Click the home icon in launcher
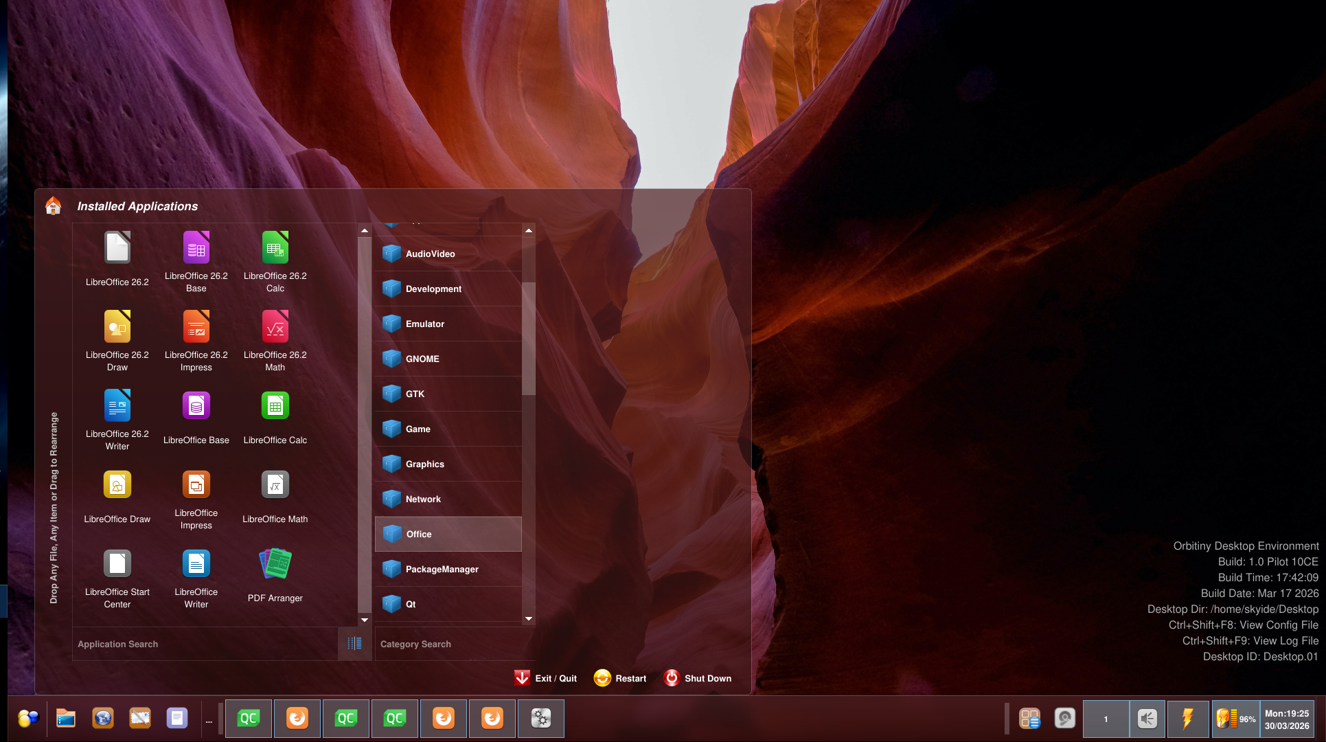The height and width of the screenshot is (742, 1326). pyautogui.click(x=53, y=205)
